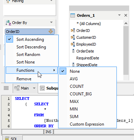
Task: Click the hamburger lines icon beside Main
Action: 6,88
